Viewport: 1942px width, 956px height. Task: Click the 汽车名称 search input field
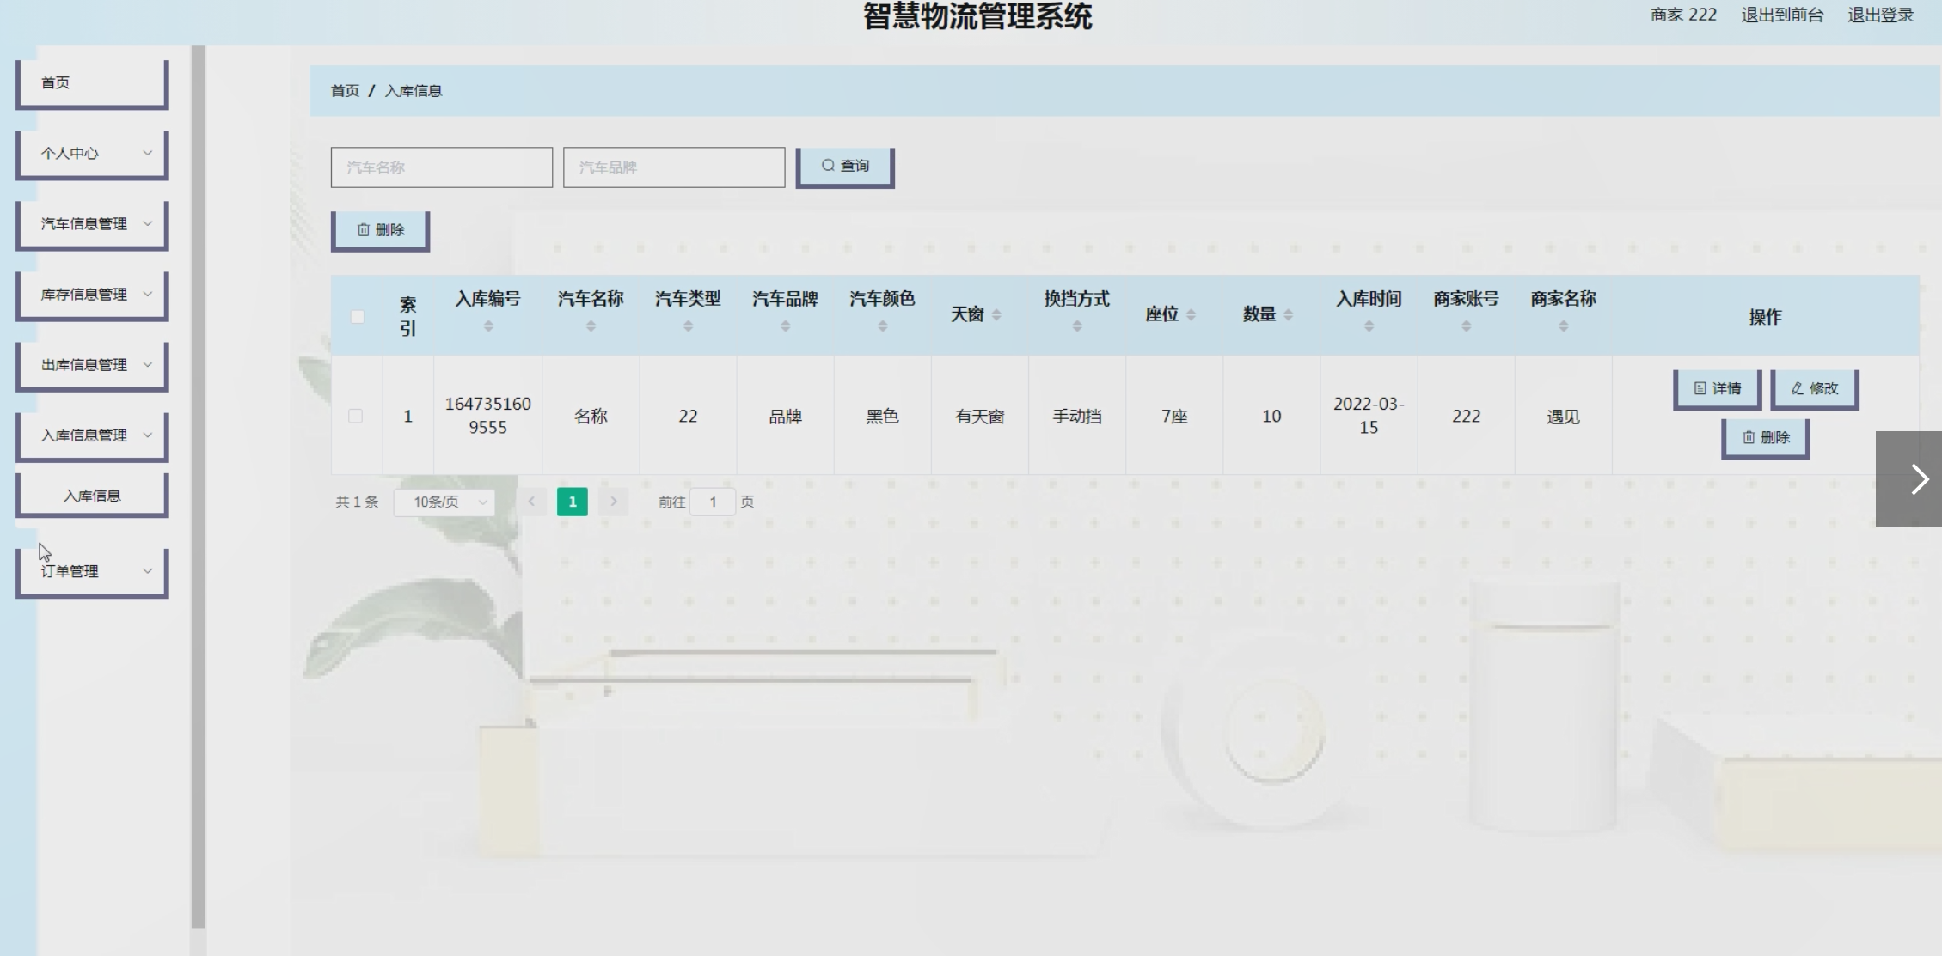pos(441,167)
